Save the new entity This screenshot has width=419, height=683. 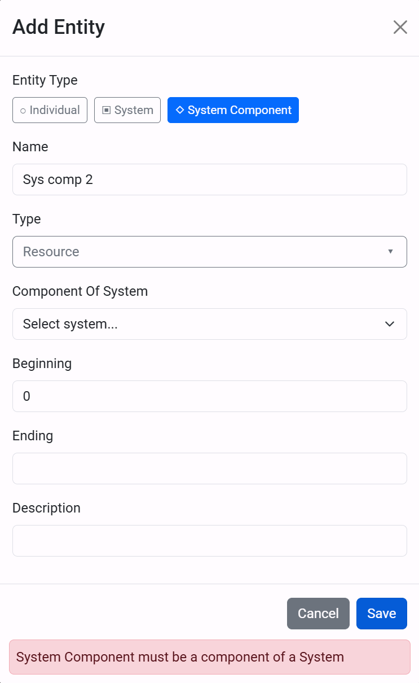[382, 614]
